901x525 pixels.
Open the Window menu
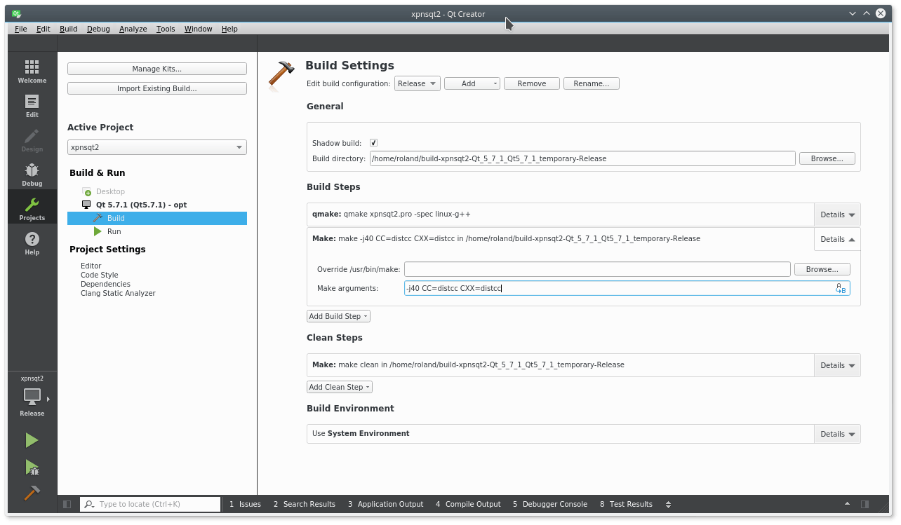pyautogui.click(x=199, y=29)
